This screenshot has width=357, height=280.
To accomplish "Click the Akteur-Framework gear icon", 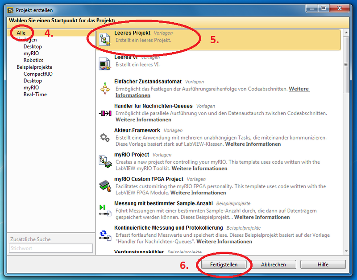I will click(x=104, y=137).
